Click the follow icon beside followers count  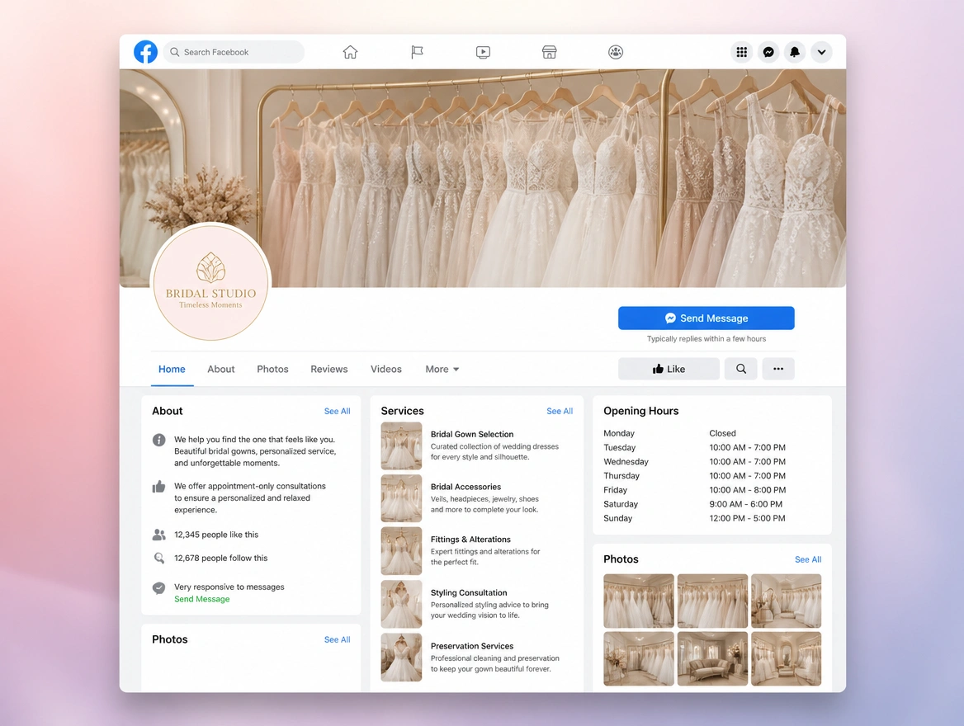[x=158, y=559]
